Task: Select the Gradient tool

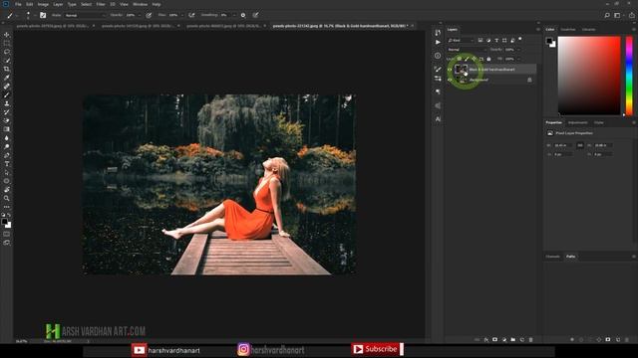Action: [7, 129]
